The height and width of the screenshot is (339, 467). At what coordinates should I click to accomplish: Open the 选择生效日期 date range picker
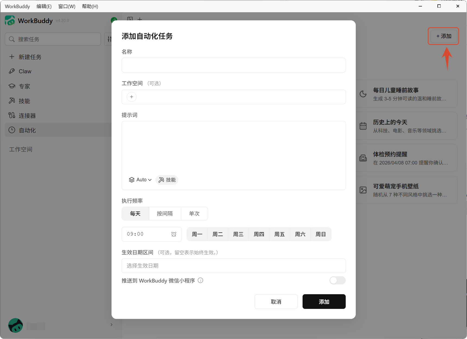tap(234, 266)
